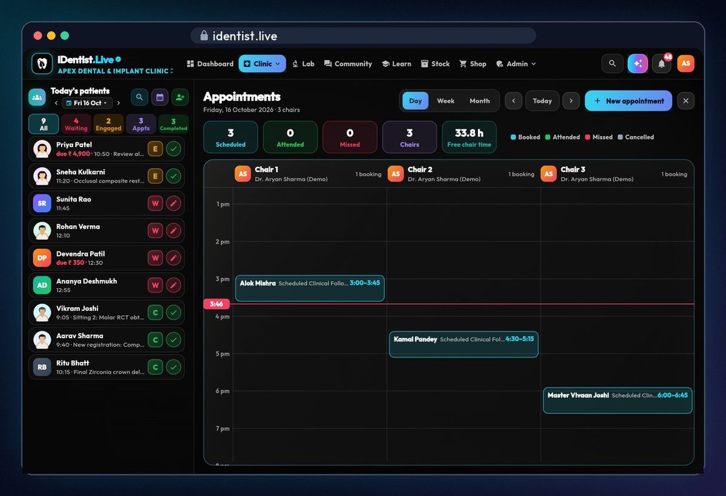726x496 pixels.
Task: Open the Fri 16 Oct date dropdown
Action: click(87, 103)
